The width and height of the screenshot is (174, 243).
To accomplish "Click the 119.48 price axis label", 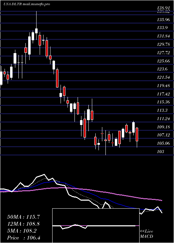I will click(x=164, y=85).
